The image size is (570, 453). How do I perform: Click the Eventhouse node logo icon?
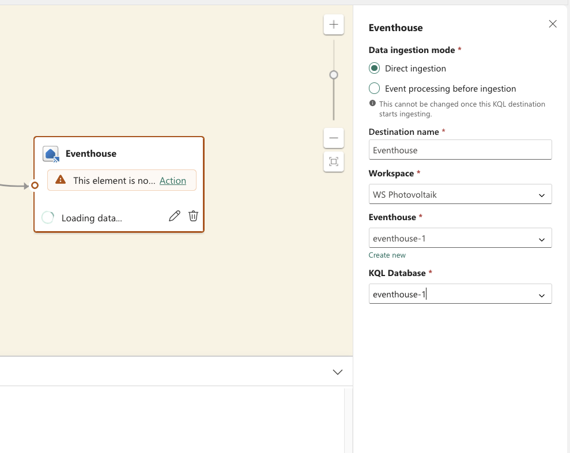[x=51, y=154]
